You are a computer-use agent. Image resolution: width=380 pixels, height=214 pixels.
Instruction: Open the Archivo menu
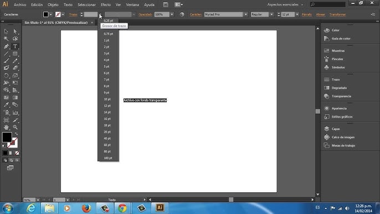pos(20,4)
